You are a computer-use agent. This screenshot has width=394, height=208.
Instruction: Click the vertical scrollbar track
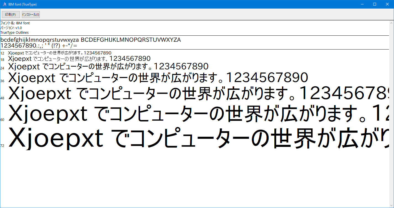392,111
